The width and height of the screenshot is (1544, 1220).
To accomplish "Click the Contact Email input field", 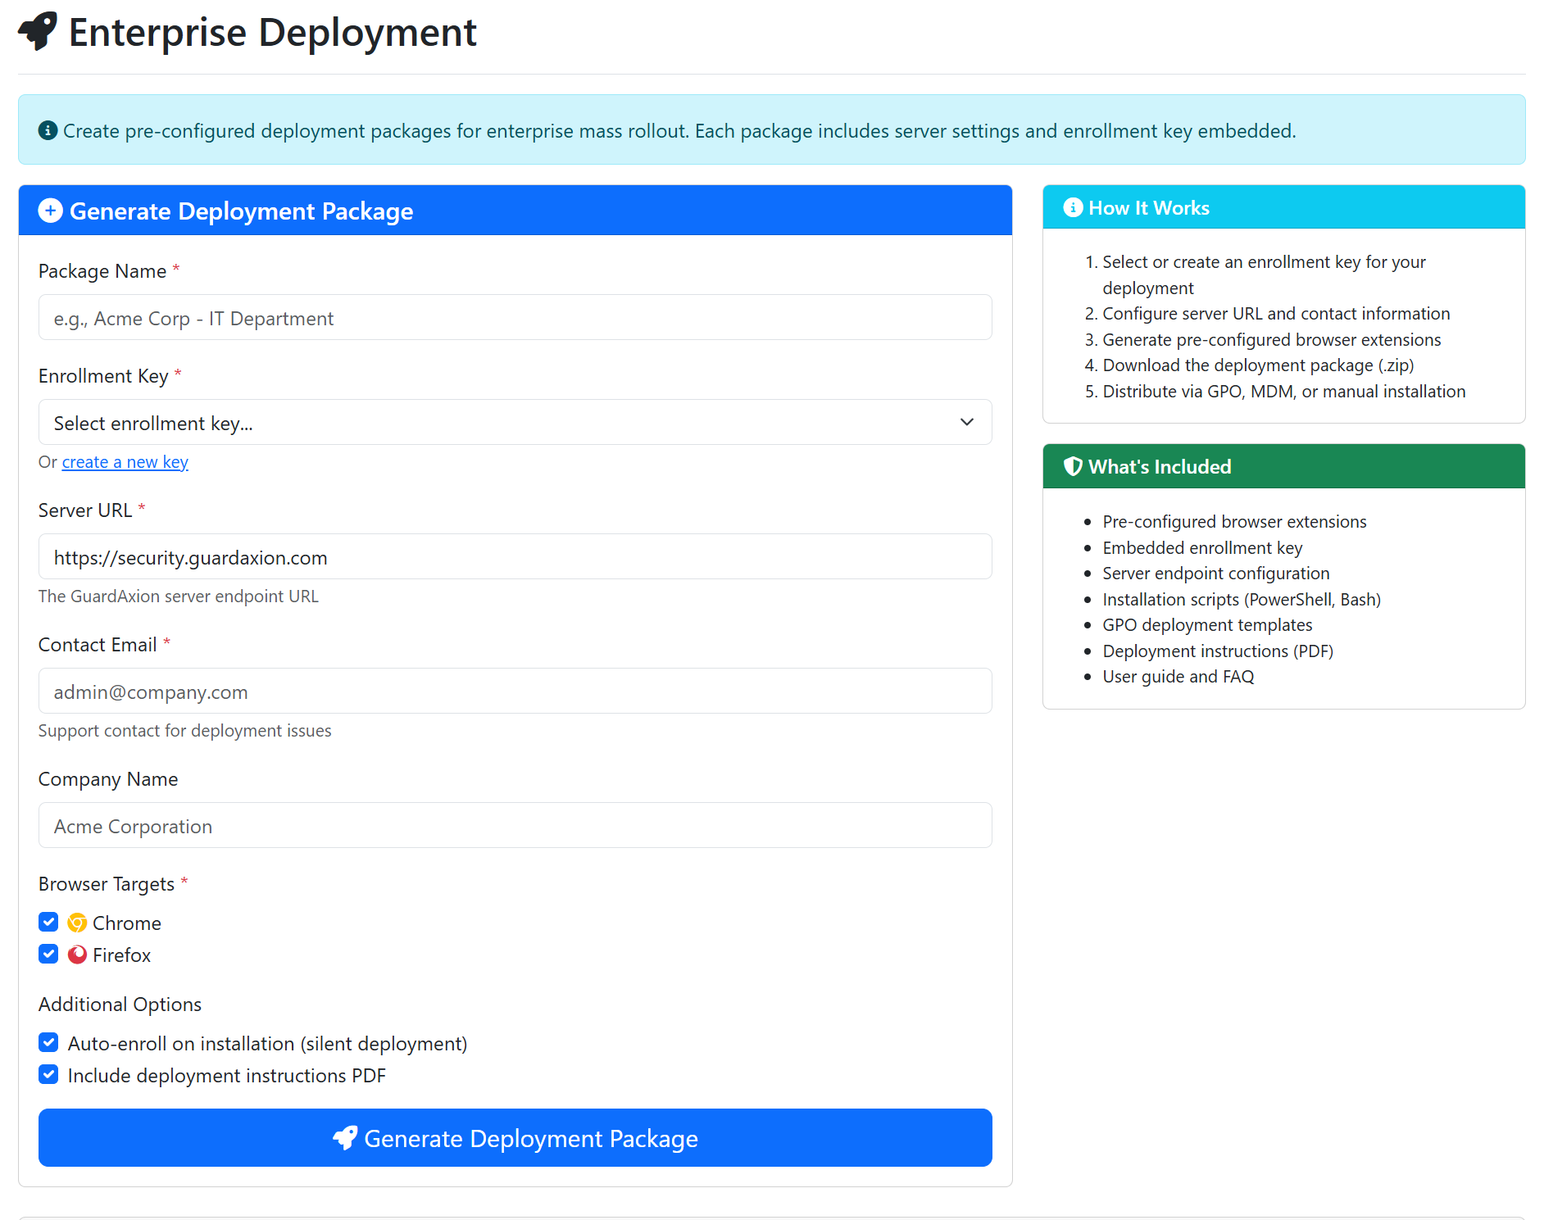I will (x=515, y=692).
